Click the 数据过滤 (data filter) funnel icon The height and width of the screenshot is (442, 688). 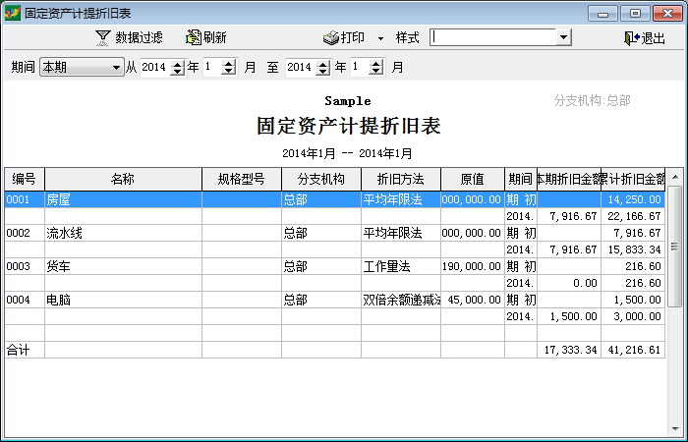[x=102, y=37]
